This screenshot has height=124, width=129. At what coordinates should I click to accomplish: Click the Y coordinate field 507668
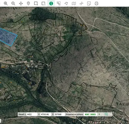pos(59,114)
